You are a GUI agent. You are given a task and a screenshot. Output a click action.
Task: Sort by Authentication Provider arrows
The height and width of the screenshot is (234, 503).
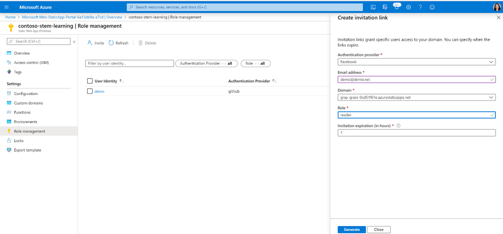(x=274, y=81)
